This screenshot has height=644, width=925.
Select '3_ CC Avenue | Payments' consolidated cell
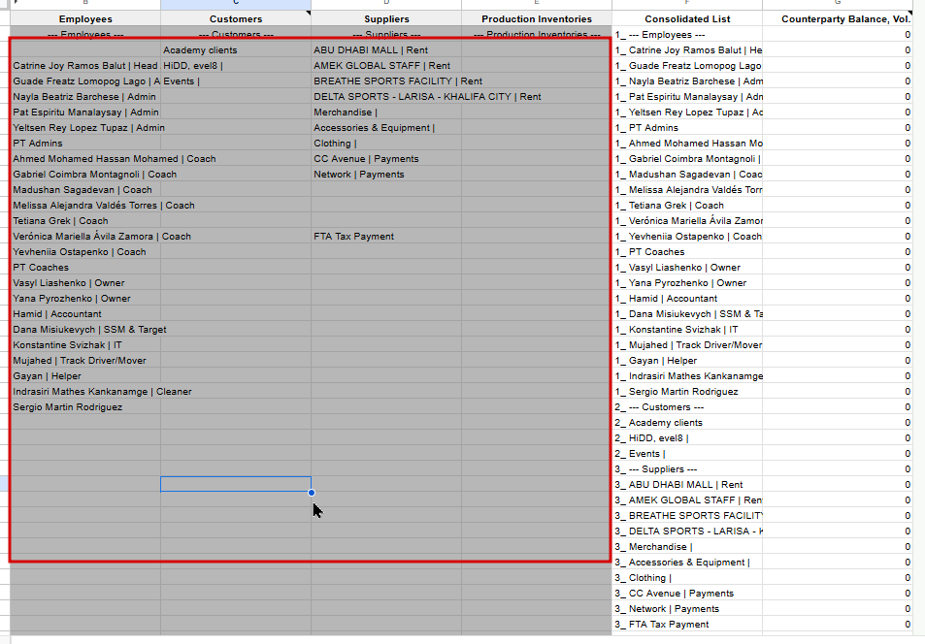(x=687, y=594)
